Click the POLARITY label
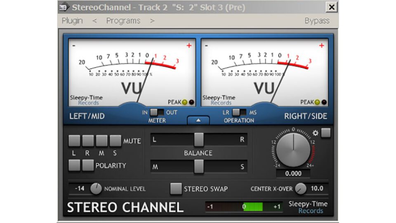The image size is (396, 223). [x=111, y=165]
